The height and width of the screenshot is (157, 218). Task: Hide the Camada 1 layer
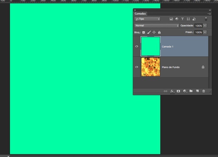[136, 46]
